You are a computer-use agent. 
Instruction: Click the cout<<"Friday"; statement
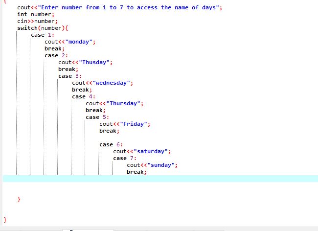point(125,124)
